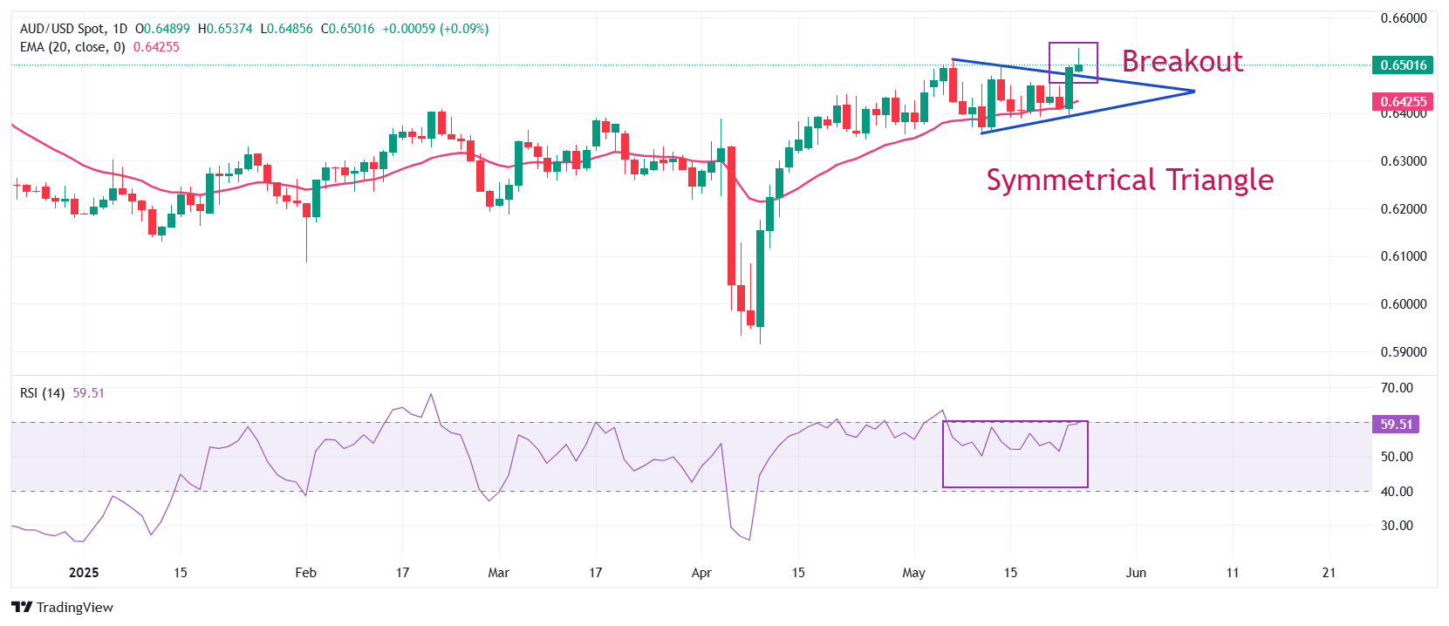Click the 'Jun' label on time axis

point(1136,573)
